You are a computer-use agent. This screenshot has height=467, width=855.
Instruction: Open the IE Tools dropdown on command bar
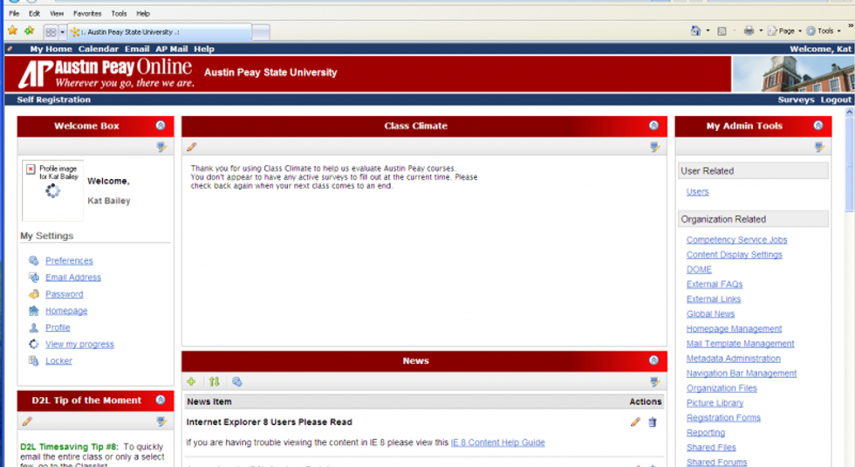click(824, 31)
